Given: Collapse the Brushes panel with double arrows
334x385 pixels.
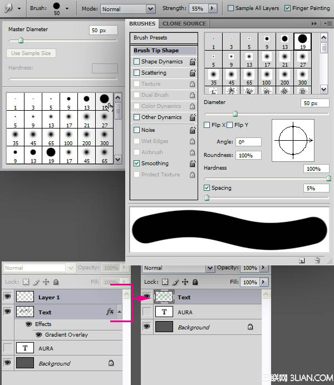Looking at the screenshot, I should 314,23.
